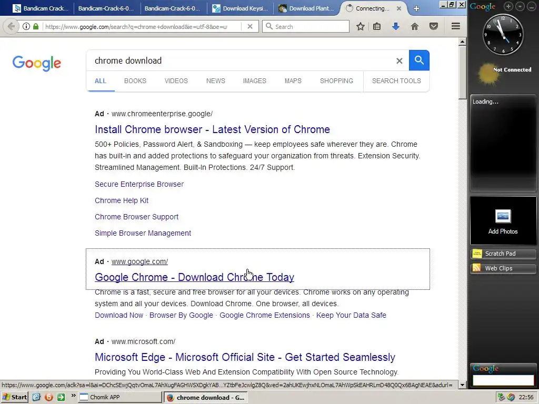Click chrome download Firefox taskbar button
Image resolution: width=539 pixels, height=404 pixels.
(206, 398)
